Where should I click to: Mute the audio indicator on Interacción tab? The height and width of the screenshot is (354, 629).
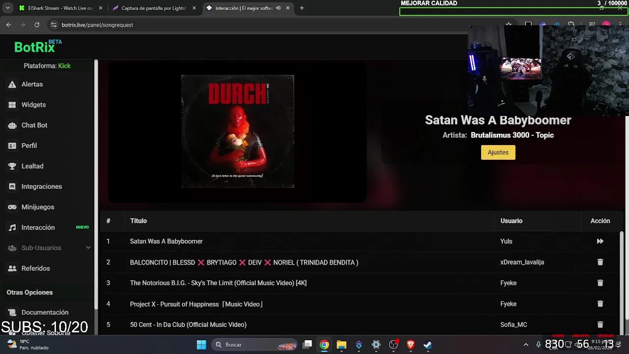pos(278,8)
